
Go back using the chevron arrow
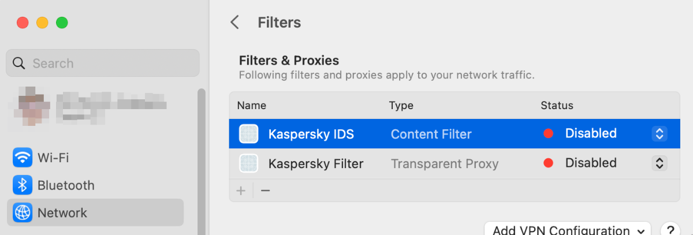tap(234, 23)
